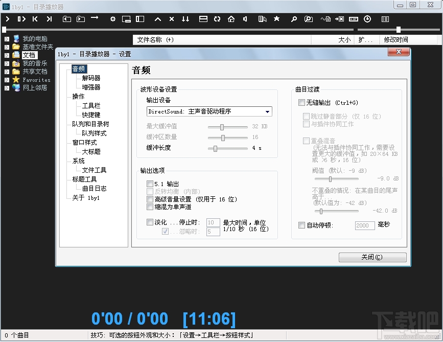Click the Play icon on the toolbar
This screenshot has width=443, height=342.
[x=7, y=19]
